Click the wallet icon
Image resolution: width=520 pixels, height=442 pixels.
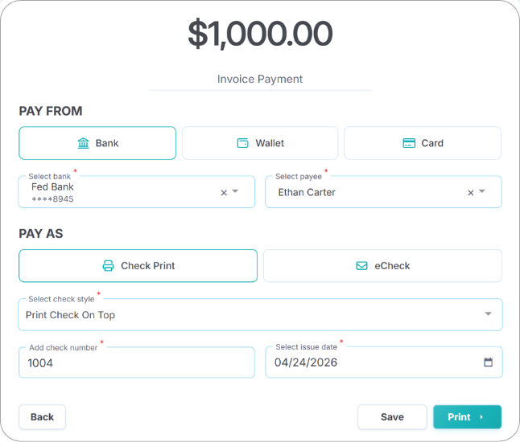coord(242,143)
